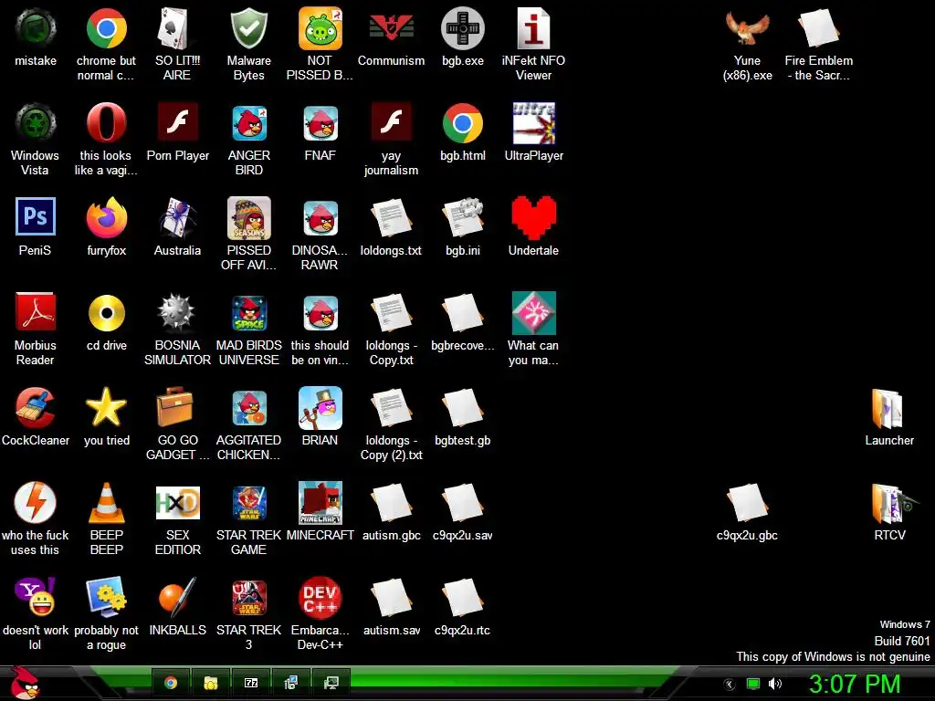Select the autism.sav file
Image resolution: width=935 pixels, height=701 pixels.
[x=391, y=597]
